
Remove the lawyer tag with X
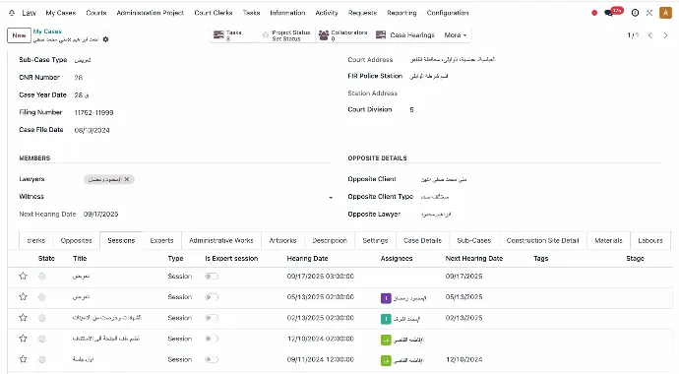pyautogui.click(x=127, y=179)
